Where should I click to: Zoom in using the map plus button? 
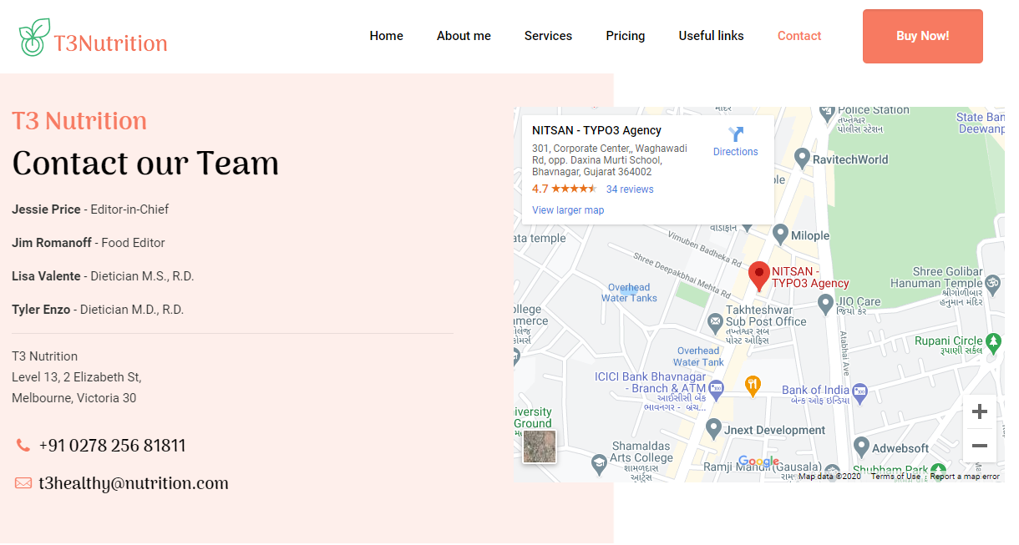(979, 411)
